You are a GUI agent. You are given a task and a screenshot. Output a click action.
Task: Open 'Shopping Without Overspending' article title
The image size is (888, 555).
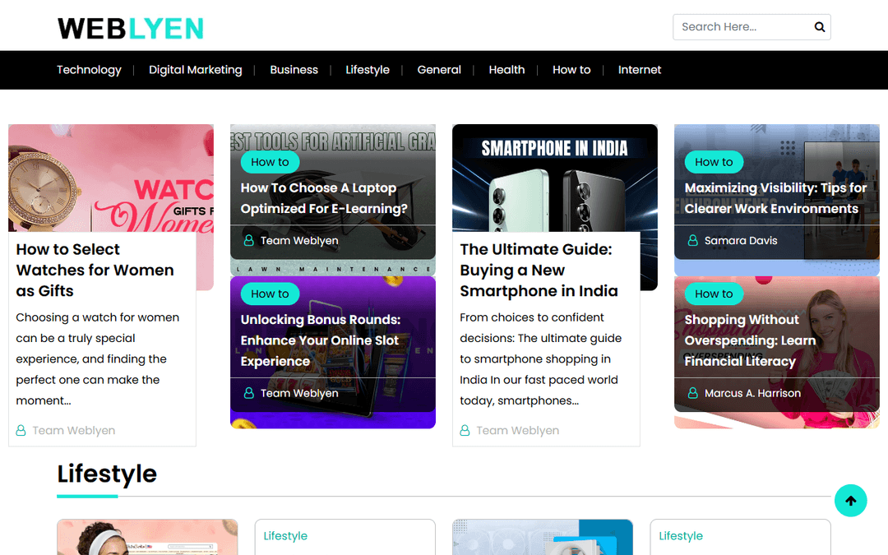click(750, 340)
